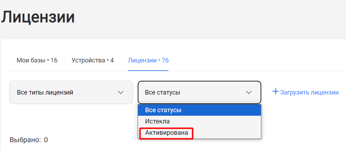Click the Все статусы combo box field

(x=199, y=92)
